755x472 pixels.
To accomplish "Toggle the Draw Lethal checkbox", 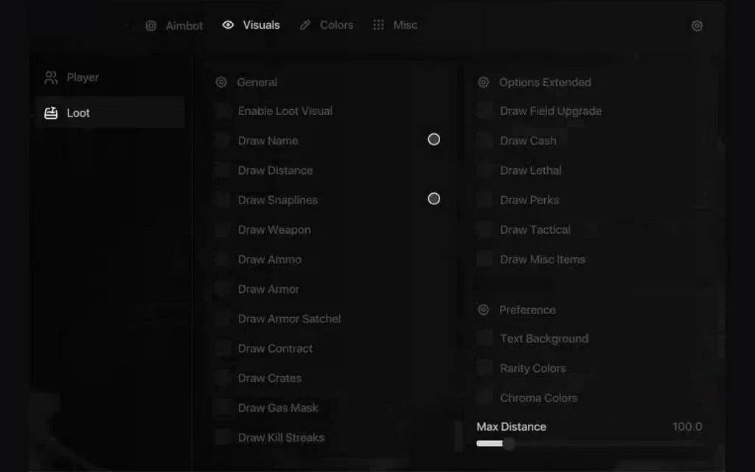I will (484, 170).
